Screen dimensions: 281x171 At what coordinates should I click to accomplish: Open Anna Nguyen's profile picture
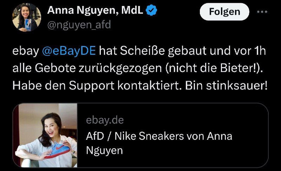(27, 17)
